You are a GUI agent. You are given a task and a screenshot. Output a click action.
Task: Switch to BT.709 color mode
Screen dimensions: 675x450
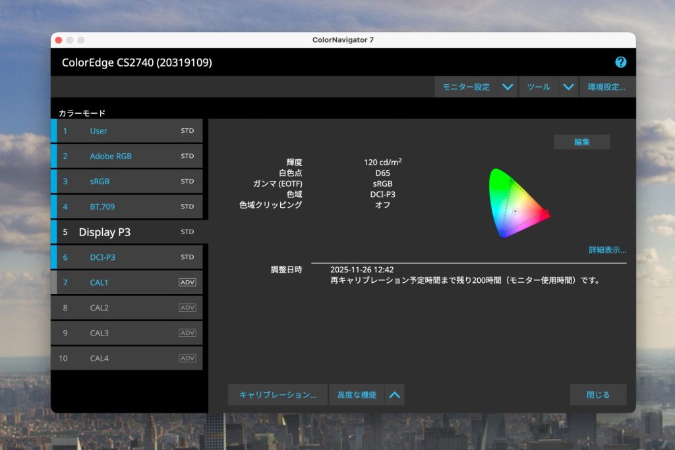point(102,207)
